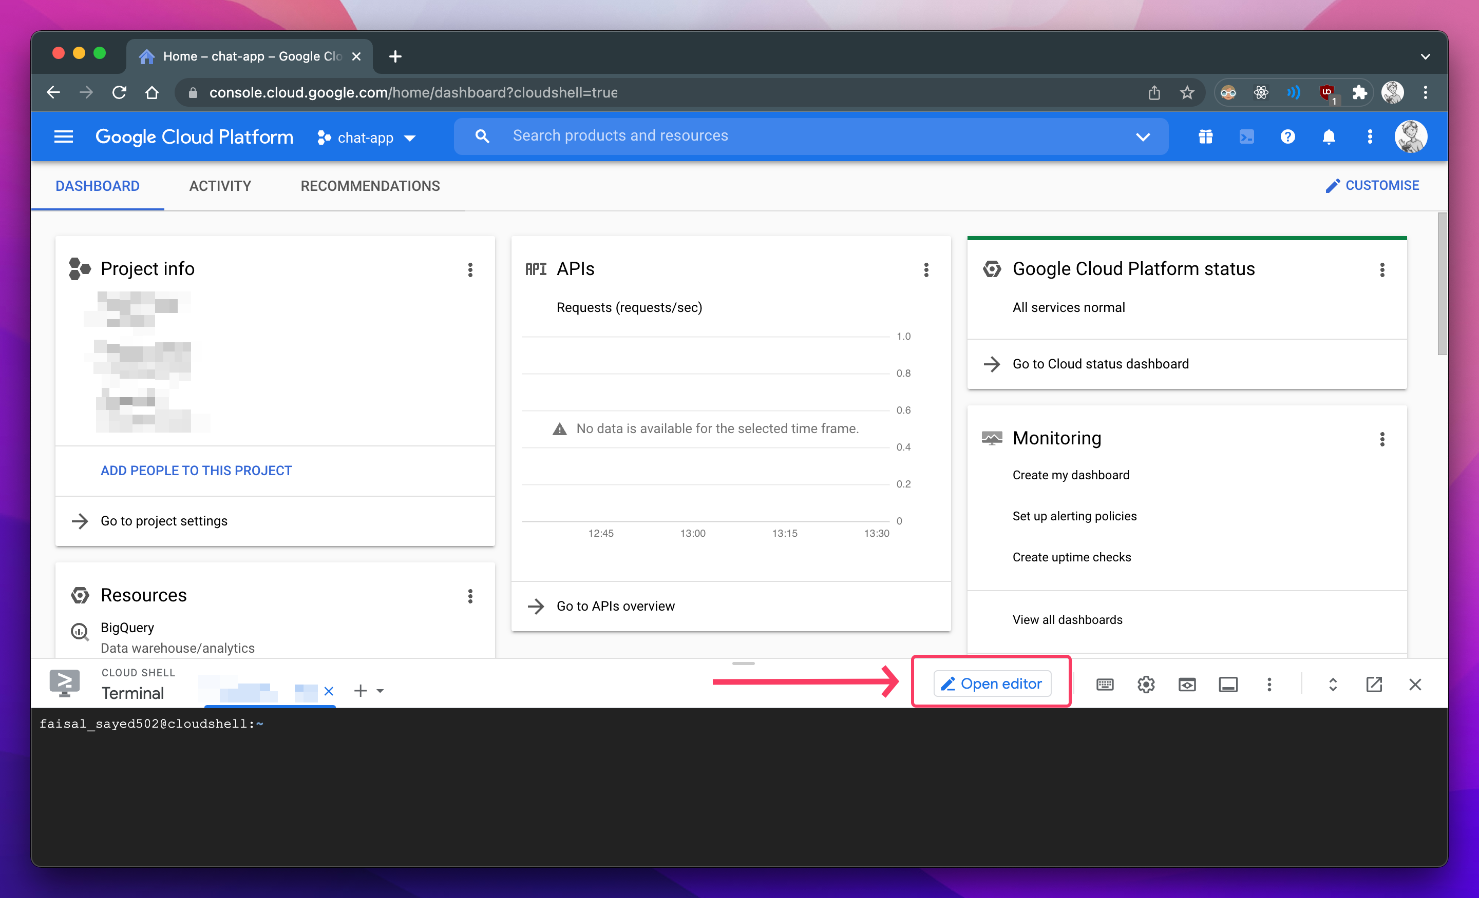The width and height of the screenshot is (1479, 898).
Task: Click the CUSTOMISE button
Action: 1372,186
